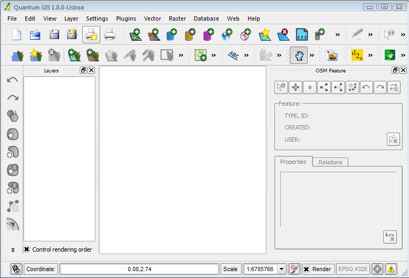This screenshot has height=278, width=409.
Task: Open the File menu
Action: (x=12, y=18)
